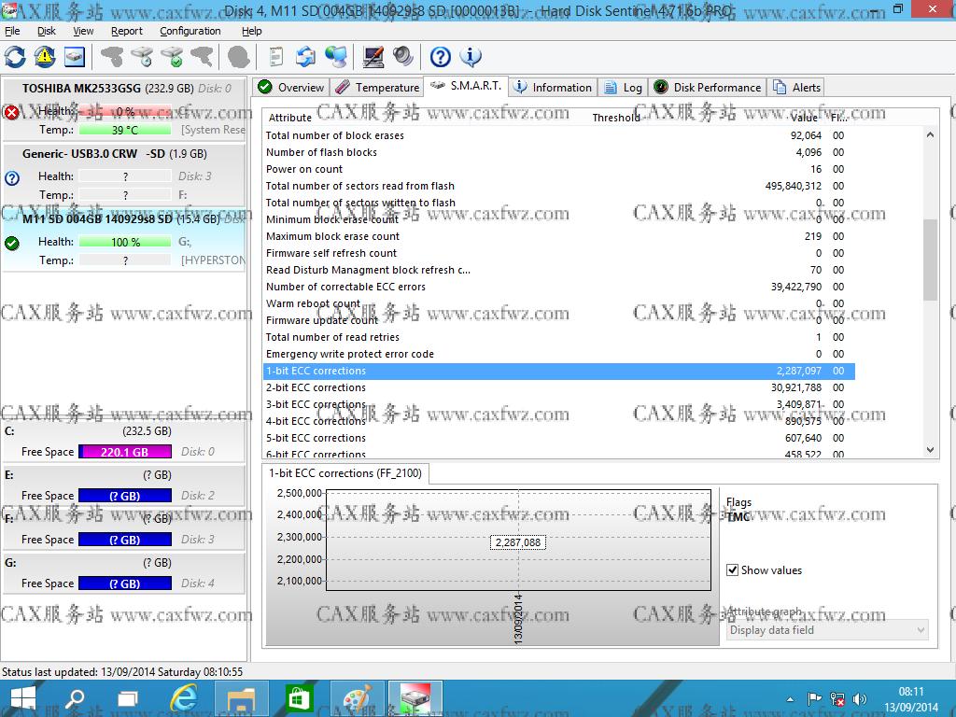This screenshot has height=717, width=956.
Task: Select 2-bit ECC corrections row
Action: (559, 387)
